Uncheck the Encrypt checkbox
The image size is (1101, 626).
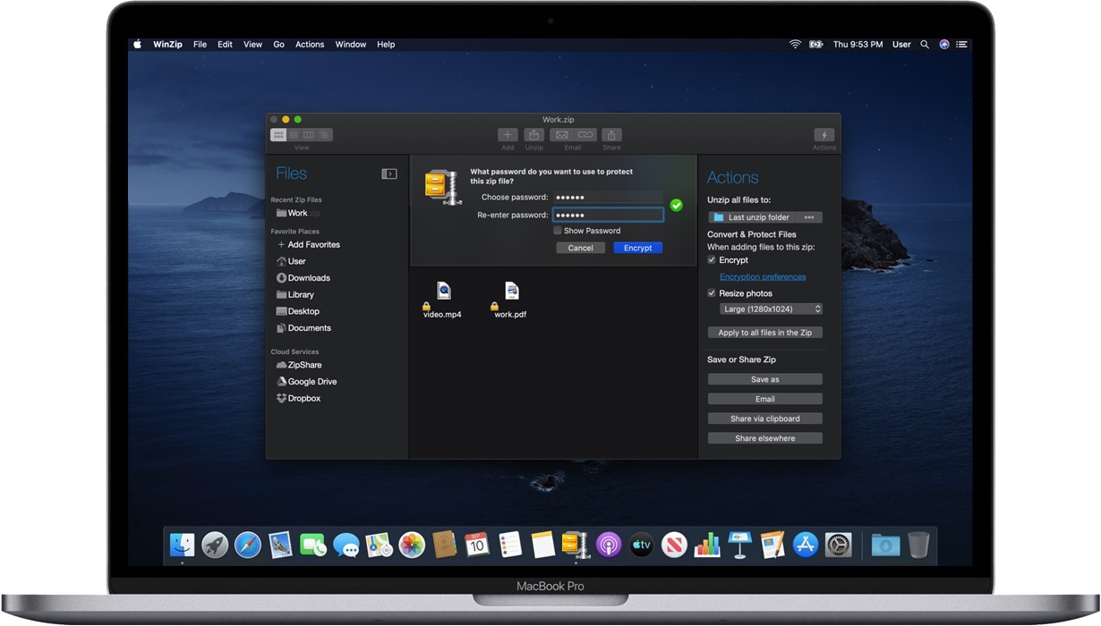712,260
